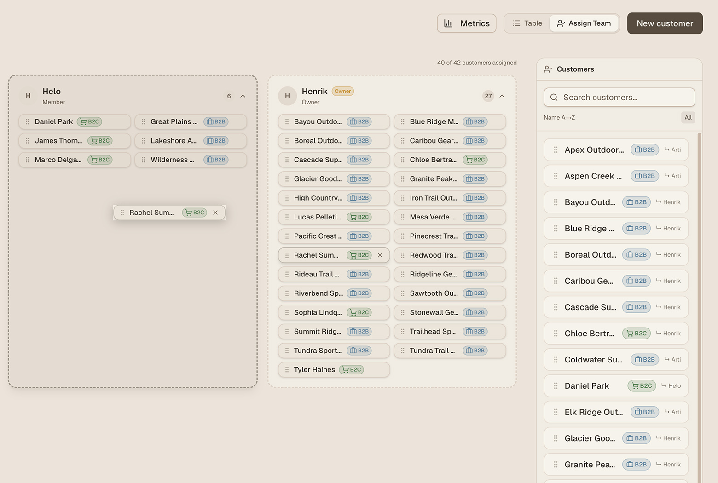Image resolution: width=718 pixels, height=483 pixels.
Task: Click Helo's avatar circle
Action: click(28, 96)
